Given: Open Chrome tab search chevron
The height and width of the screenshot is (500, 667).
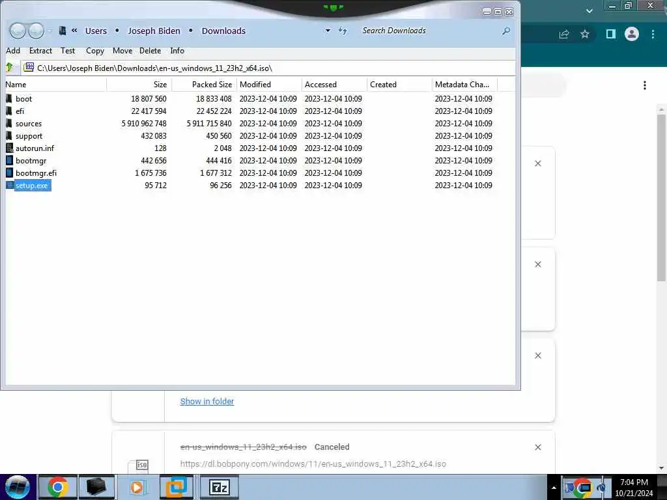Looking at the screenshot, I should coord(589,11).
